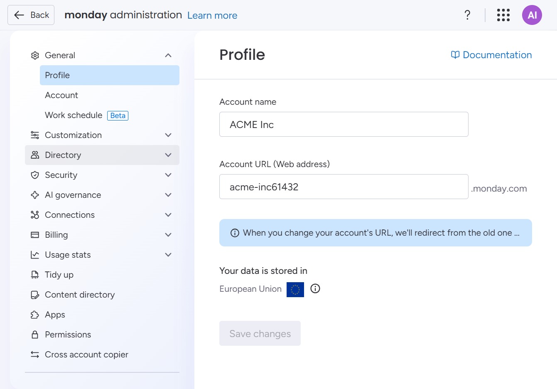The height and width of the screenshot is (389, 557).
Task: Open Cross account copier
Action: [102, 355]
